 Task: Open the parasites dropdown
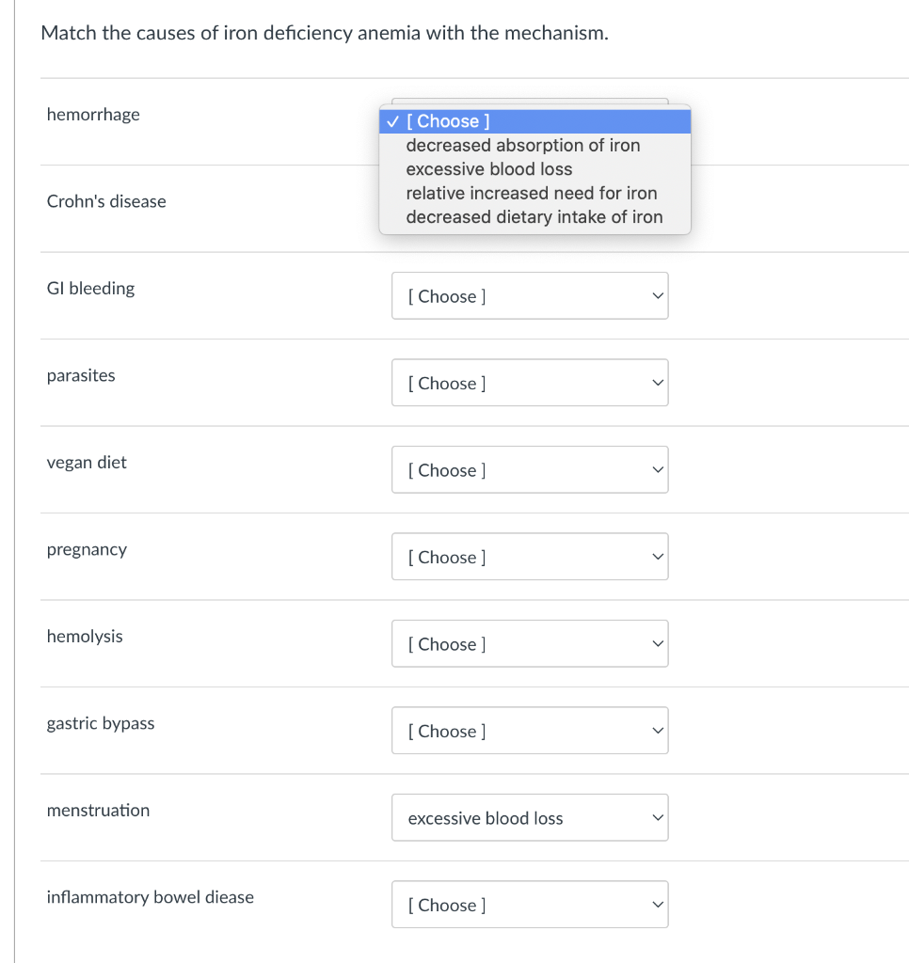530,383
